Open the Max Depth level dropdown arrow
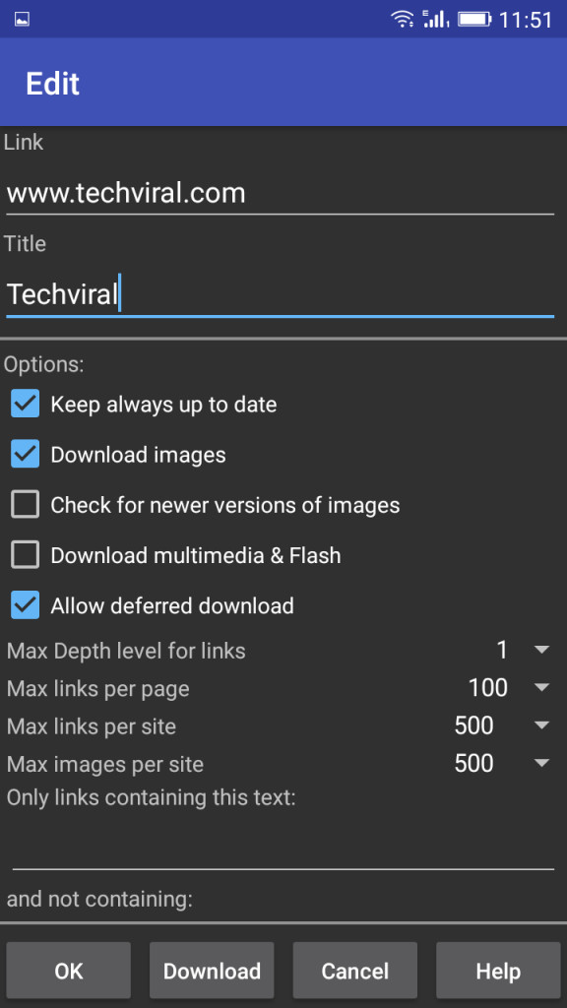This screenshot has width=567, height=1008. pyautogui.click(x=540, y=650)
